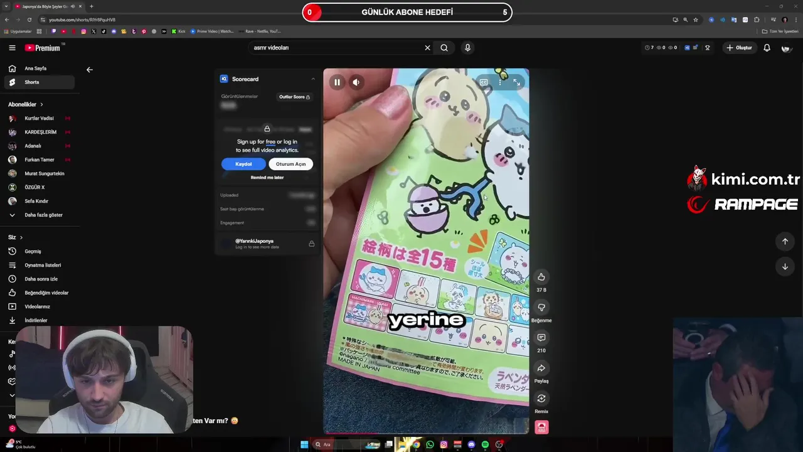Open Adanalı subscription channel
Image resolution: width=803 pixels, height=452 pixels.
coord(39,146)
